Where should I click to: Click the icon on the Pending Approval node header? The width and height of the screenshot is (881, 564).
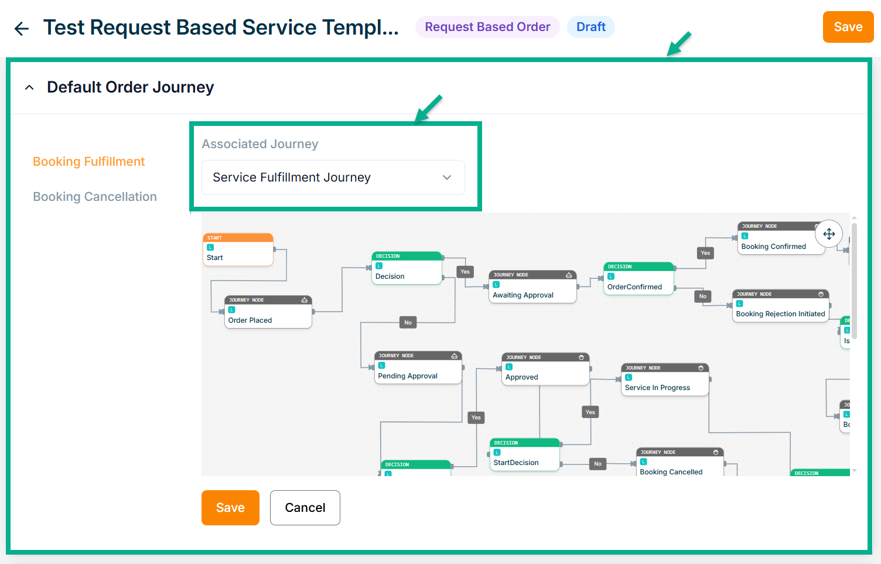pos(454,356)
